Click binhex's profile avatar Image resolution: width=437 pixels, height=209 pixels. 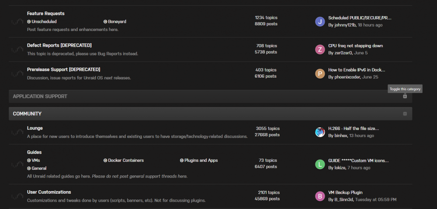click(x=320, y=132)
